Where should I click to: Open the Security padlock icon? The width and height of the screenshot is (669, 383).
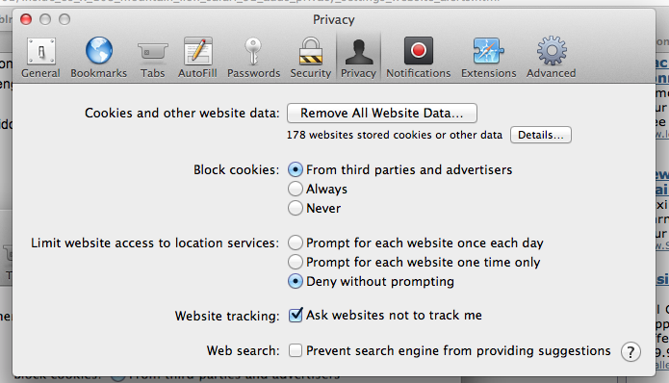(x=311, y=51)
